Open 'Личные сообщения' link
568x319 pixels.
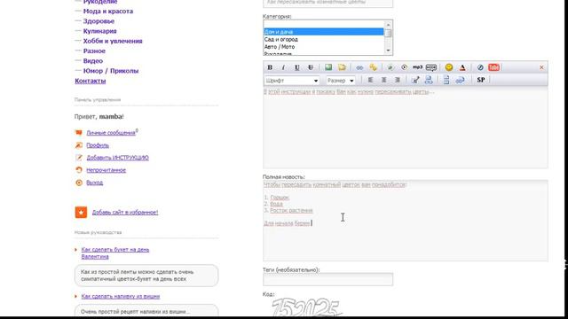110,133
